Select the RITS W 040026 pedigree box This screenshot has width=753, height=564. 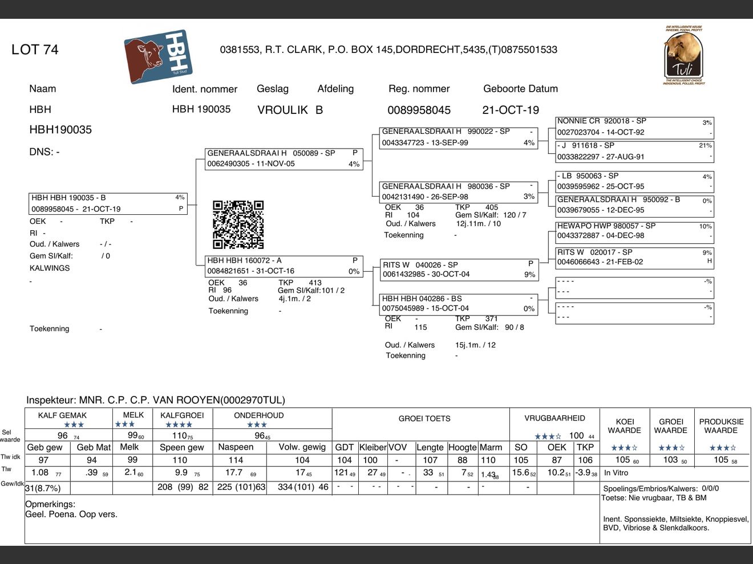point(459,269)
